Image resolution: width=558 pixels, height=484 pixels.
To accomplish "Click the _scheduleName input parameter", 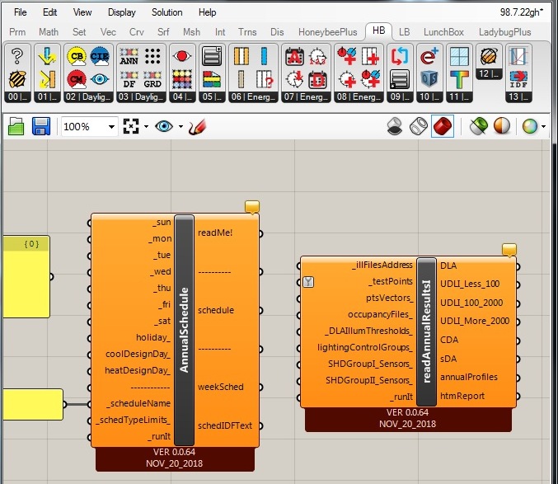I will pyautogui.click(x=139, y=403).
